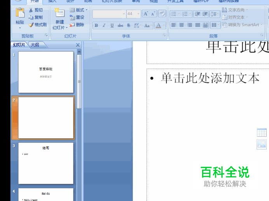Click the Reset (重设) slide button
Image resolution: width=269 pixels, height=201 pixels.
tap(77, 17)
